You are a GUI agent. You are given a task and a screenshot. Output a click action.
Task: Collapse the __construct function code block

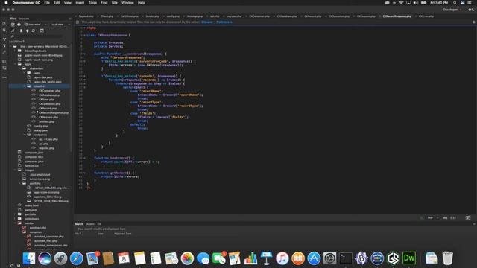coord(84,54)
